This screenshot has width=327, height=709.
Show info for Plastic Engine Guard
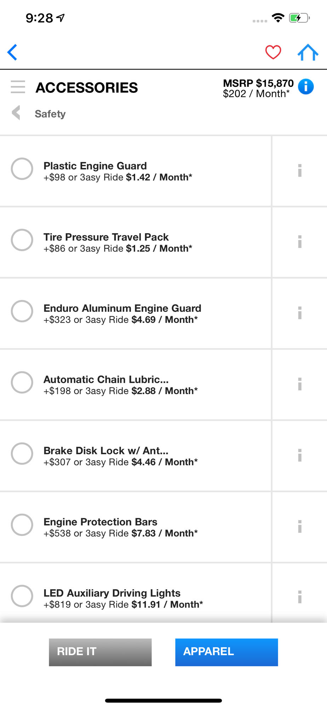299,171
